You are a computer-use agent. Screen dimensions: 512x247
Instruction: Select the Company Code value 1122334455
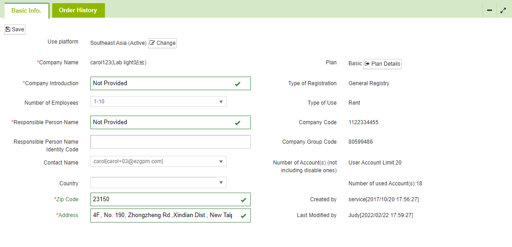pyautogui.click(x=363, y=122)
